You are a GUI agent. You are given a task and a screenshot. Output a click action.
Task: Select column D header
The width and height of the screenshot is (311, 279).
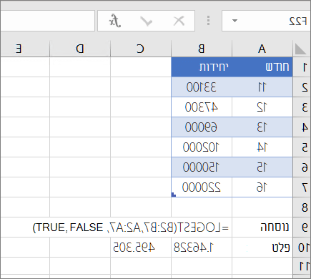(80, 49)
